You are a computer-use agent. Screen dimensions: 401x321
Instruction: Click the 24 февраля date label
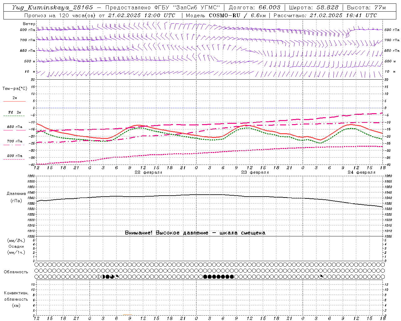(362, 172)
